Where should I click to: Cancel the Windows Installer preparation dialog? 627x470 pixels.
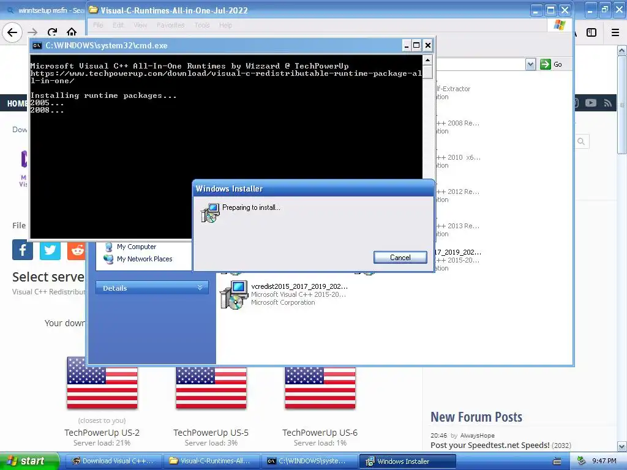coord(400,258)
